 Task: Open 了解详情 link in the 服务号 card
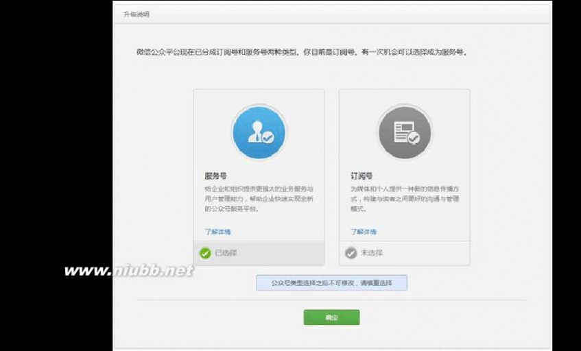point(218,232)
